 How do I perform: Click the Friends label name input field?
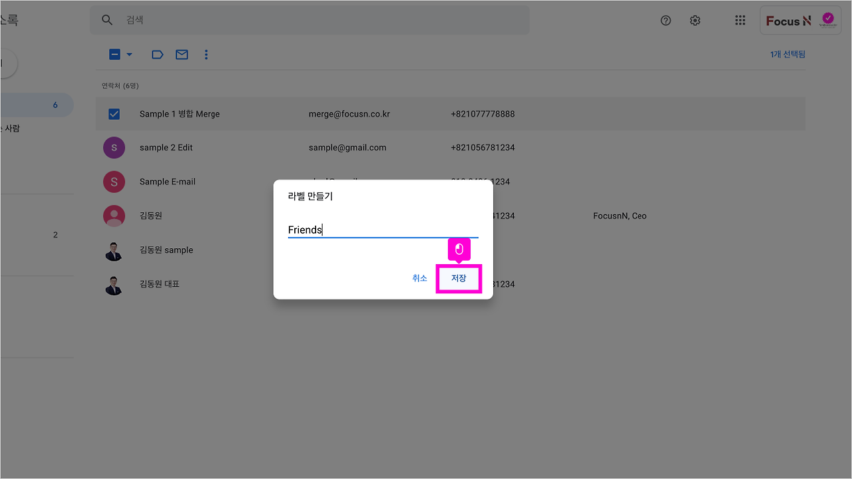[383, 230]
